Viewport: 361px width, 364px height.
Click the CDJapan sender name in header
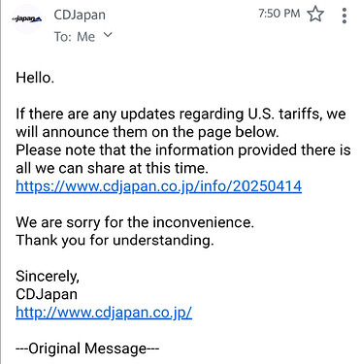tap(80, 15)
